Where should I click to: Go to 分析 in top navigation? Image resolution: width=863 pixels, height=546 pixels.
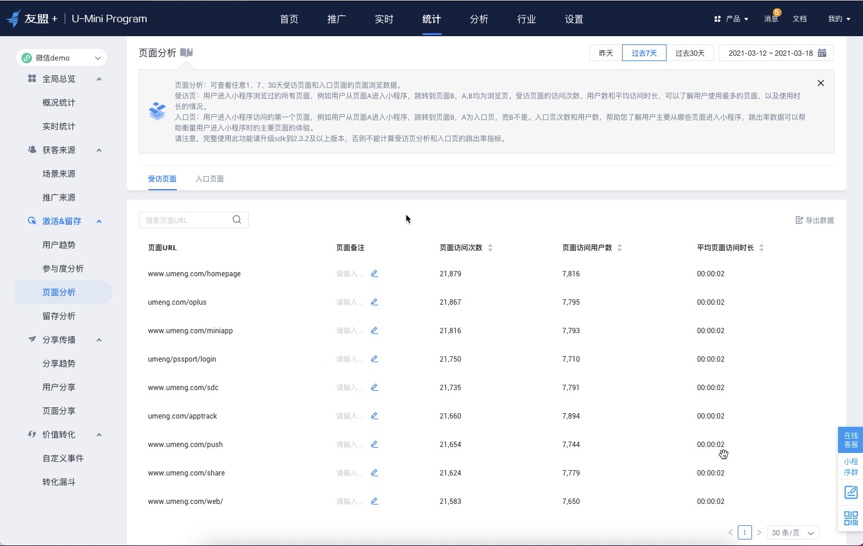tap(479, 19)
